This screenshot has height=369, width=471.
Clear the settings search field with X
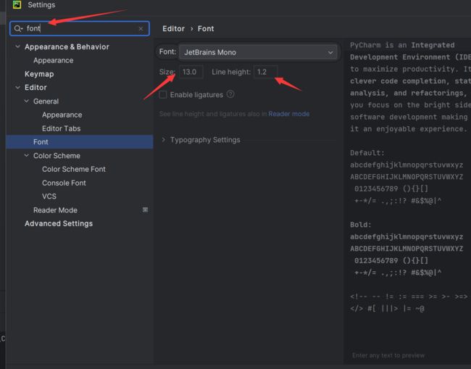pos(141,29)
